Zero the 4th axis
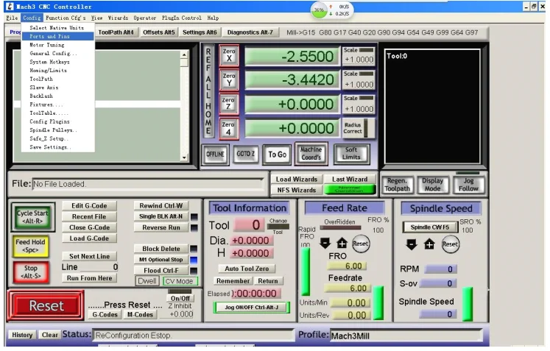The width and height of the screenshot is (550, 351). (229, 128)
